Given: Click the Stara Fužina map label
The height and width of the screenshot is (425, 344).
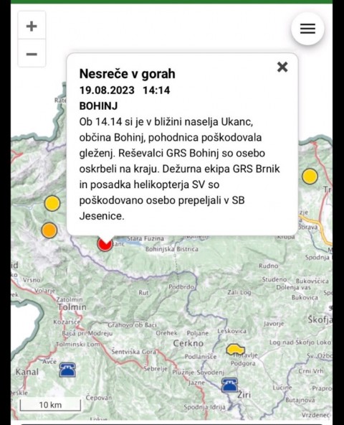Looking at the screenshot, I should click(x=145, y=239).
